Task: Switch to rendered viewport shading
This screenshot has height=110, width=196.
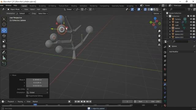Action: 157,9
